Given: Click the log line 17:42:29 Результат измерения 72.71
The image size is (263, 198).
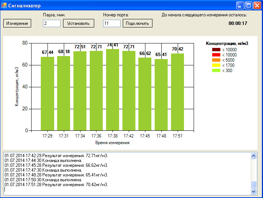Looking at the screenshot, I should pyautogui.click(x=56, y=156).
